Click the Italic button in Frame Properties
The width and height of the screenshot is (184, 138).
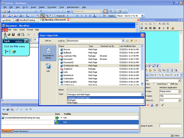pyautogui.click(x=164, y=28)
